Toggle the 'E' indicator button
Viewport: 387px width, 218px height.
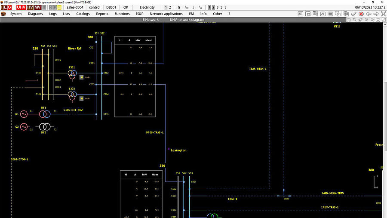6,7
